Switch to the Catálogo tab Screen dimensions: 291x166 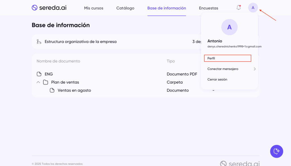point(125,8)
